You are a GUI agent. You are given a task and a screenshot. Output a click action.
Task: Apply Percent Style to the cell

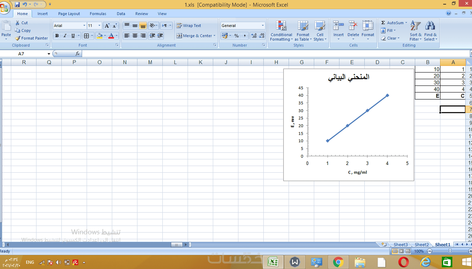[x=237, y=36]
